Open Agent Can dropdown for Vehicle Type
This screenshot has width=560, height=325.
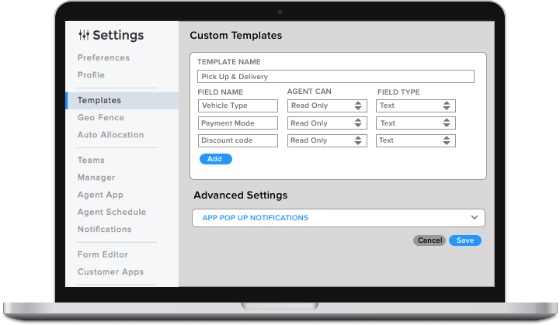pos(327,105)
